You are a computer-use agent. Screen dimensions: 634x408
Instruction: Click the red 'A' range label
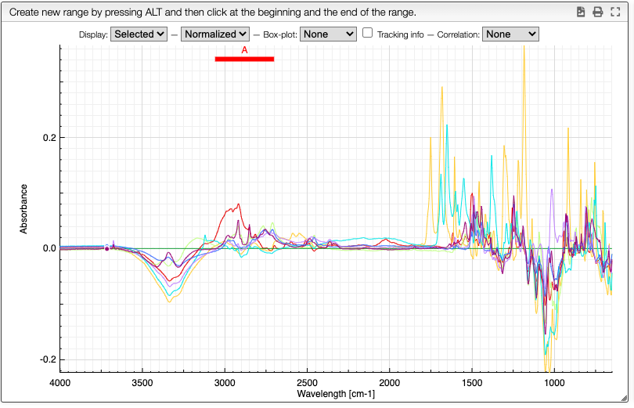click(x=244, y=50)
